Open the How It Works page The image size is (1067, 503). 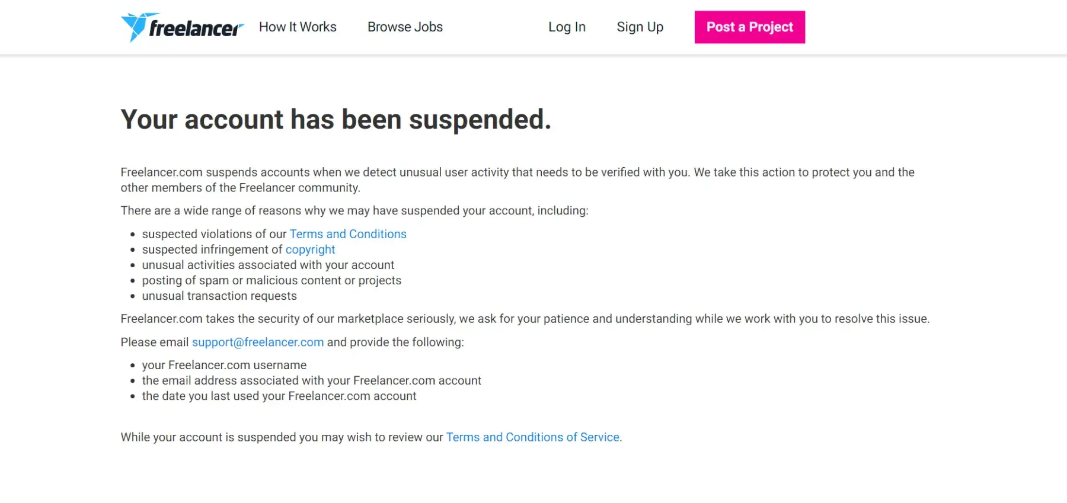click(298, 27)
